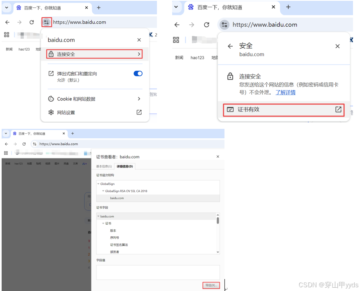Open the 证书有效 certificate entry

click(284, 110)
